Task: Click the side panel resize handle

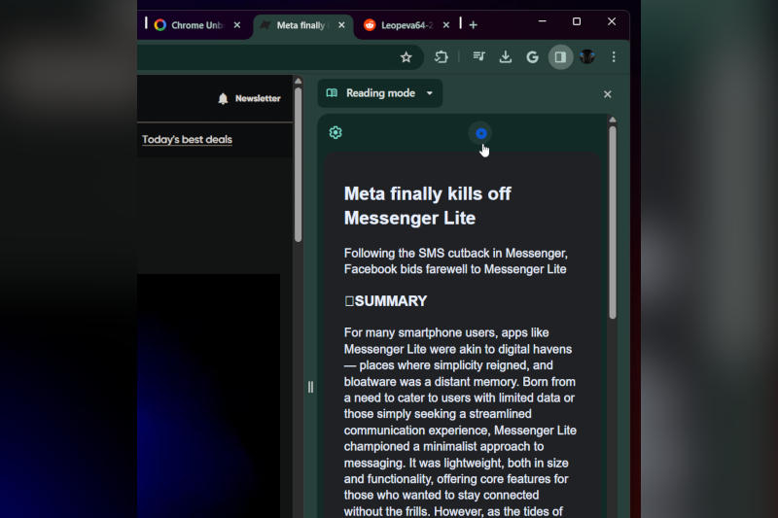Action: 310,387
